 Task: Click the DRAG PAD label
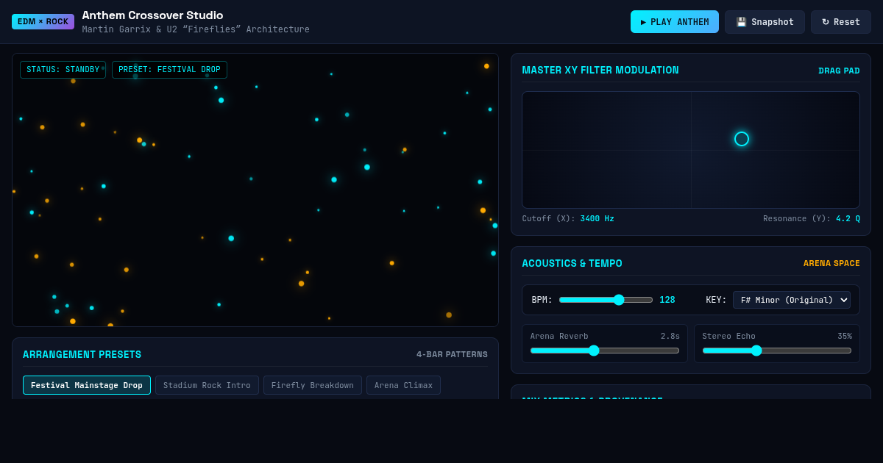pos(839,71)
